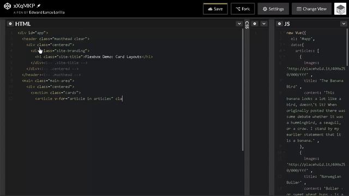This screenshot has width=349, height=196.
Task: Select the HTML editor heading
Action: point(23,24)
